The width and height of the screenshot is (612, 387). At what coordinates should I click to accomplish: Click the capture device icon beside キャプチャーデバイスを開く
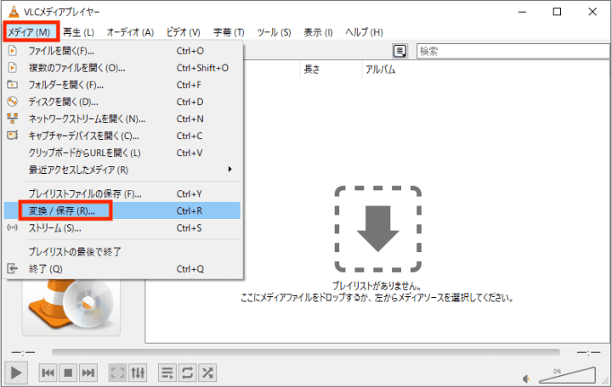click(x=13, y=136)
